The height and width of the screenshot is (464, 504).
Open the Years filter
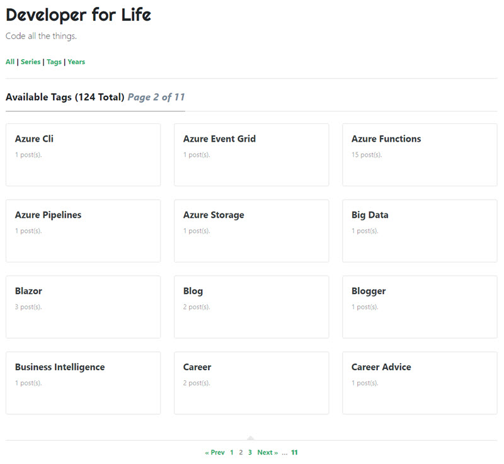pos(76,62)
